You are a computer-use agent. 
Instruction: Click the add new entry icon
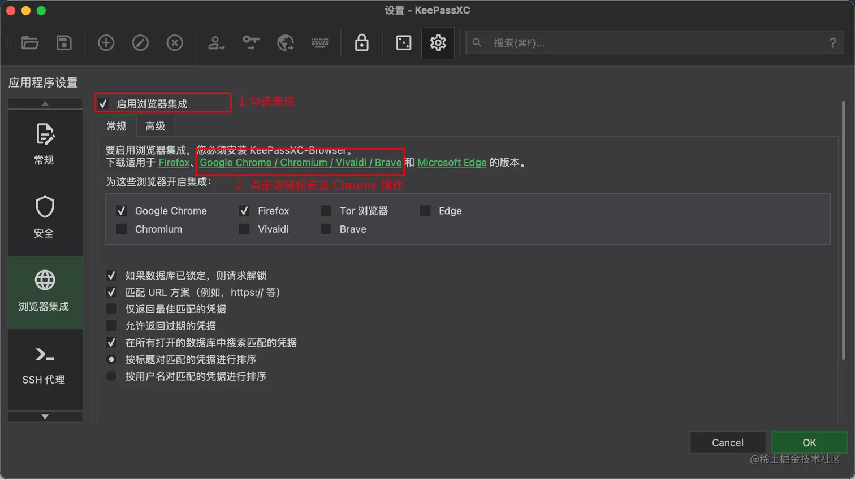tap(106, 43)
